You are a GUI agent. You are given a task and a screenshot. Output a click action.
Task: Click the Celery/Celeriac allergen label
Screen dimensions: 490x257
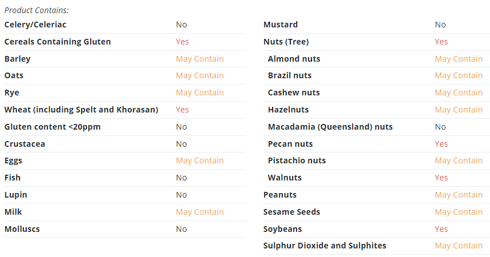click(35, 25)
